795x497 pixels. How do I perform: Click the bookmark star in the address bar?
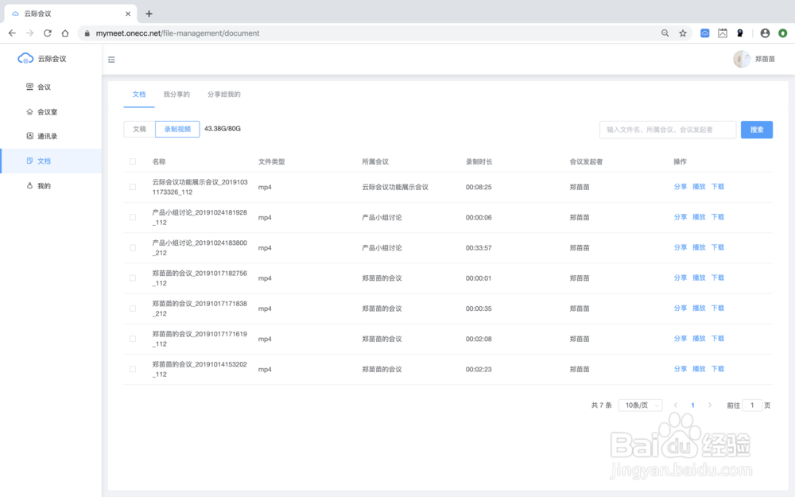pyautogui.click(x=683, y=33)
